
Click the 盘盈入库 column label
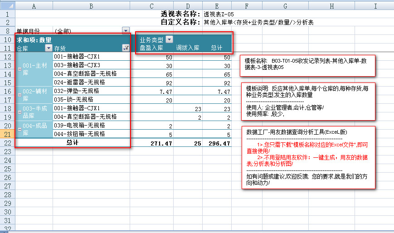[x=151, y=48]
